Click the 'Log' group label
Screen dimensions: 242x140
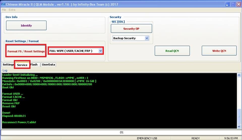click(5, 70)
